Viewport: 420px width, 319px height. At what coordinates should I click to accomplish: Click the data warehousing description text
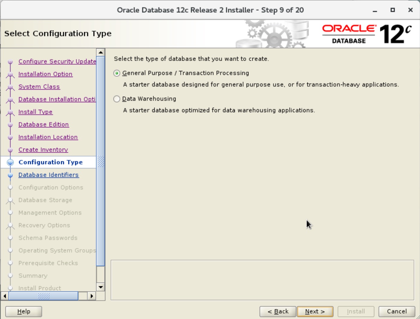[x=219, y=110]
